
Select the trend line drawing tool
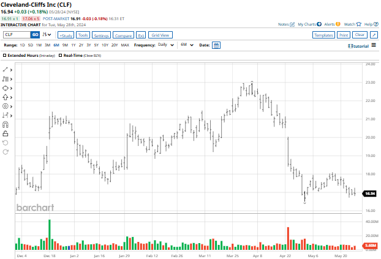point(6,70)
